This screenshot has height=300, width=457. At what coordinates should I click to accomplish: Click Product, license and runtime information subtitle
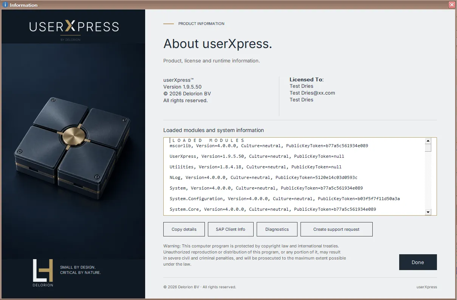(211, 61)
